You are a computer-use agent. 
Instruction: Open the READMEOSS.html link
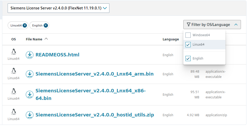57,55
